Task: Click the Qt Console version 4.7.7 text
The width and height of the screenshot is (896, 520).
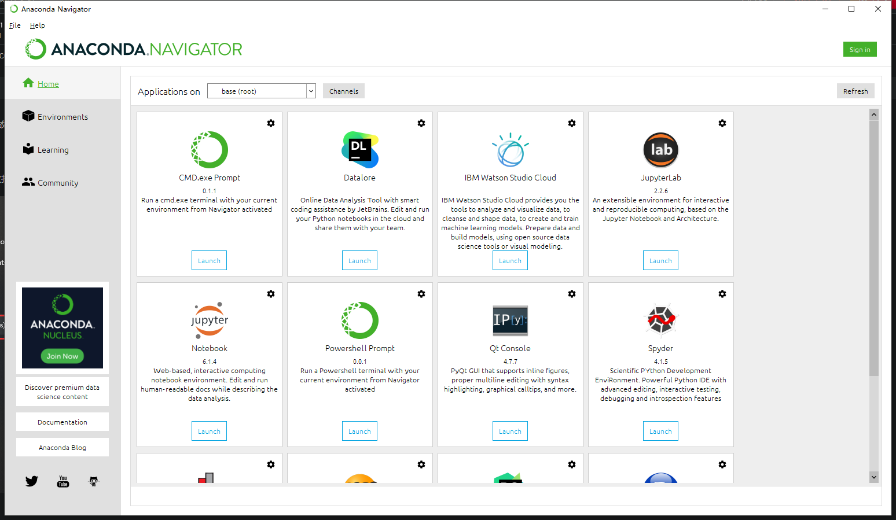Action: pos(511,361)
